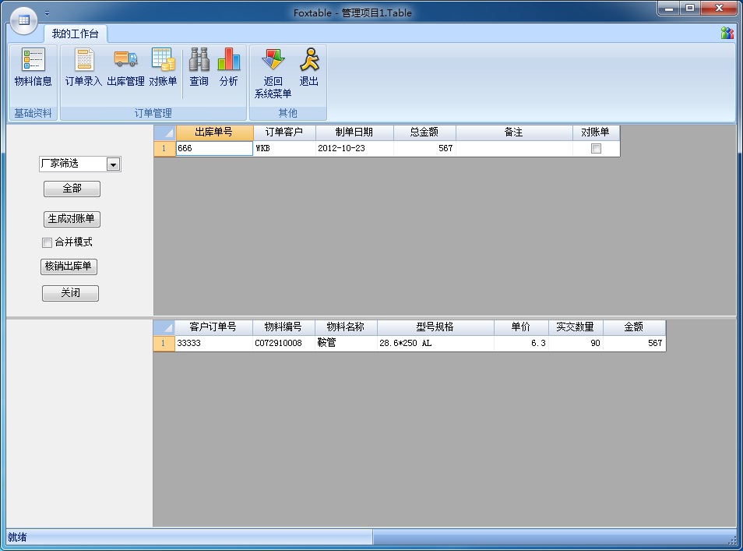Screen dimensions: 743x551
Task: Select cell 28.6*250 AL
Action: (x=435, y=344)
